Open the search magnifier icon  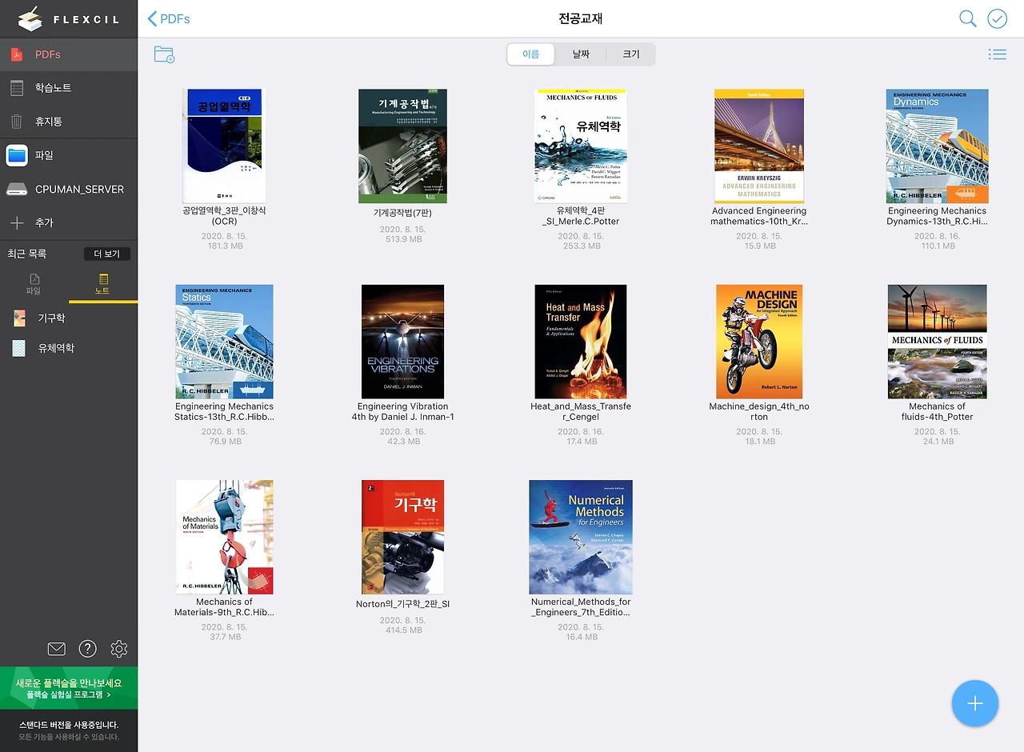pos(968,18)
